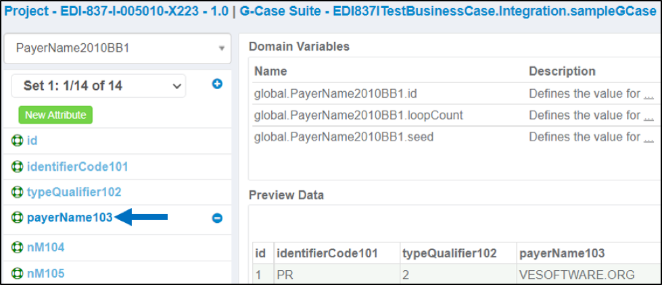The height and width of the screenshot is (285, 662).
Task: Select the typeQualifier102 attribute
Action: click(74, 192)
